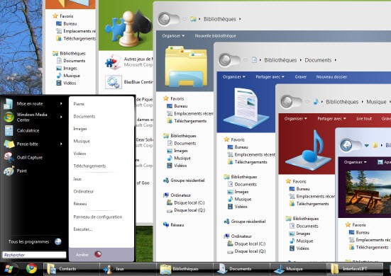The width and height of the screenshot is (391, 276).
Task: Open Organiser dropdown in Bibliothèques window
Action: (x=173, y=36)
